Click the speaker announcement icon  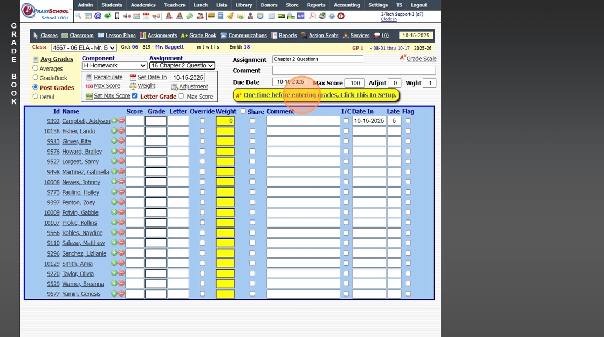[x=127, y=16]
